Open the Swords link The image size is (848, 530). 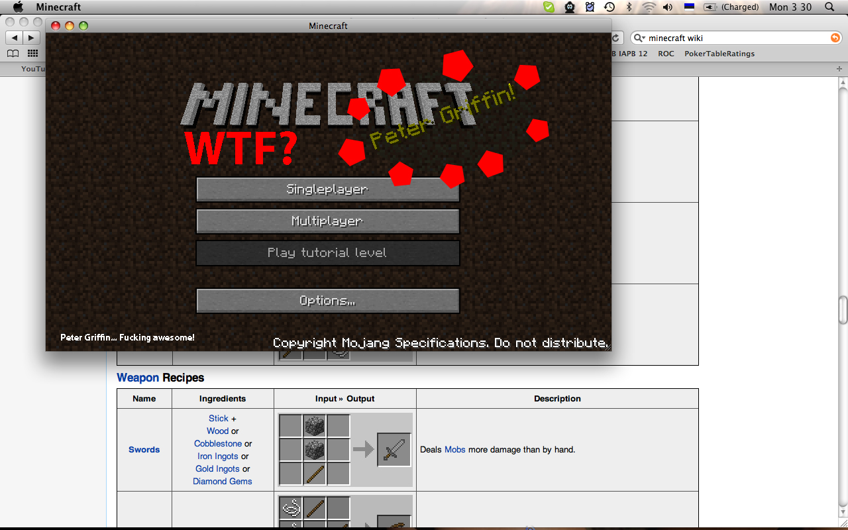coord(144,450)
